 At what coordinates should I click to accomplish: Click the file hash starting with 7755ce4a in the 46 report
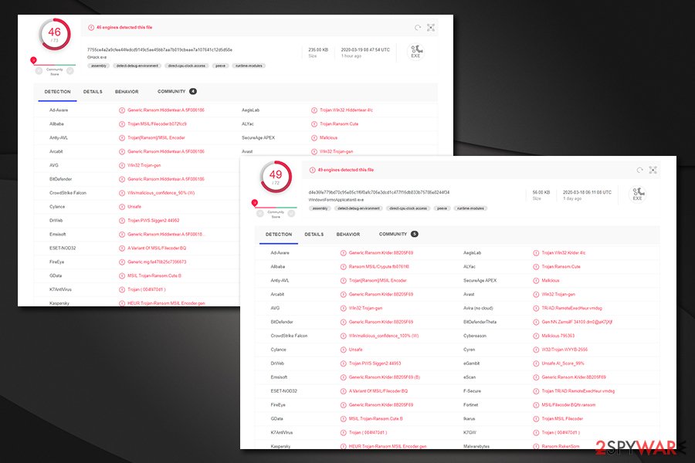(160, 50)
